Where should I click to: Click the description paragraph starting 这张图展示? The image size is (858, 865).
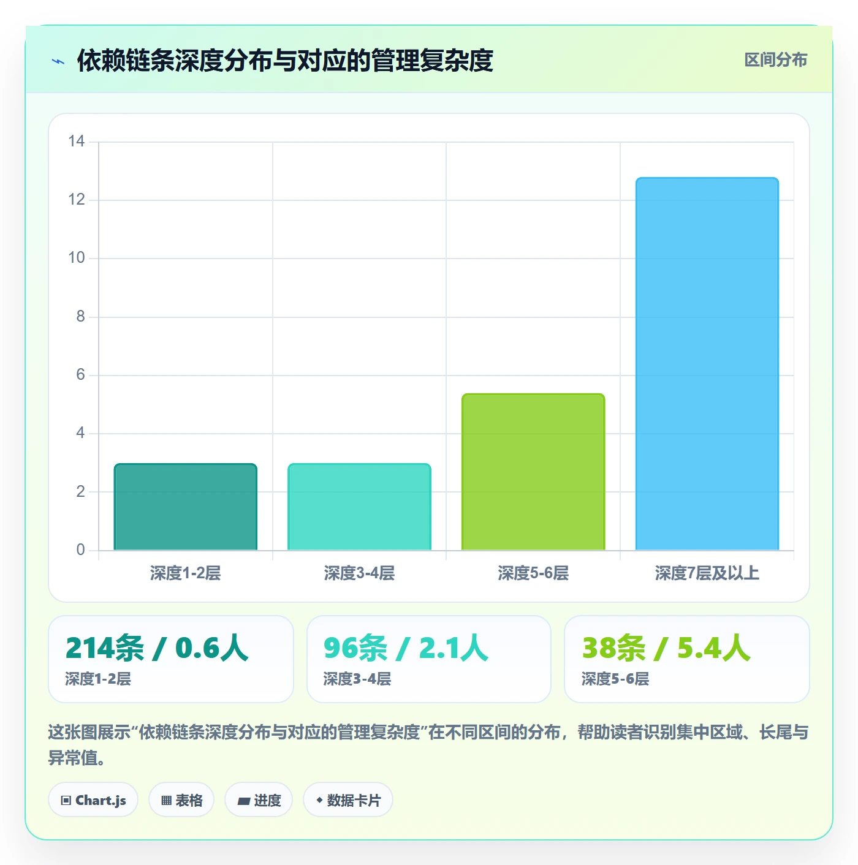(428, 745)
